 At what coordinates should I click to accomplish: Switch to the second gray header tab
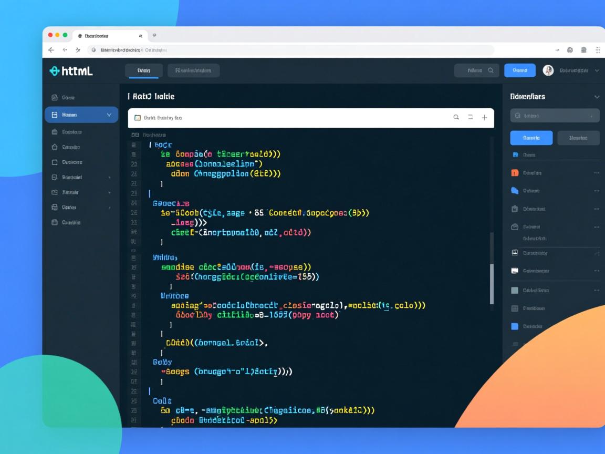pos(193,70)
